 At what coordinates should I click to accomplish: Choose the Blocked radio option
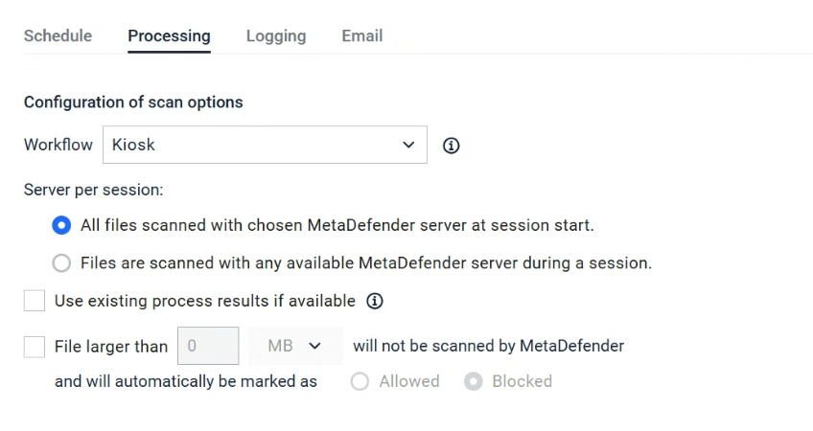coord(473,382)
